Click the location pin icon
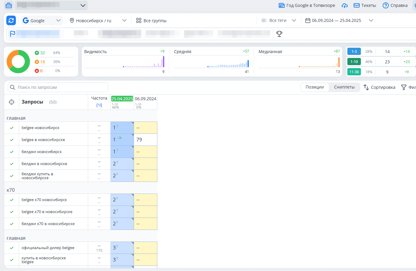Viewport: 416px width, 271px height. coord(72,20)
